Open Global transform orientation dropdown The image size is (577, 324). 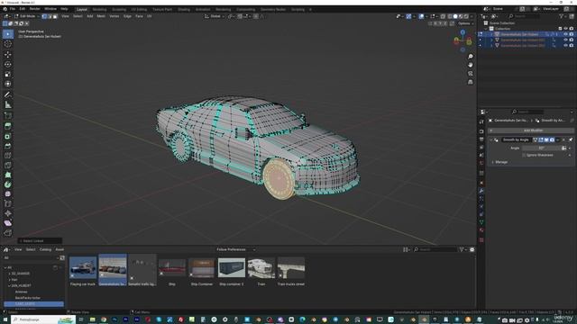coord(215,16)
